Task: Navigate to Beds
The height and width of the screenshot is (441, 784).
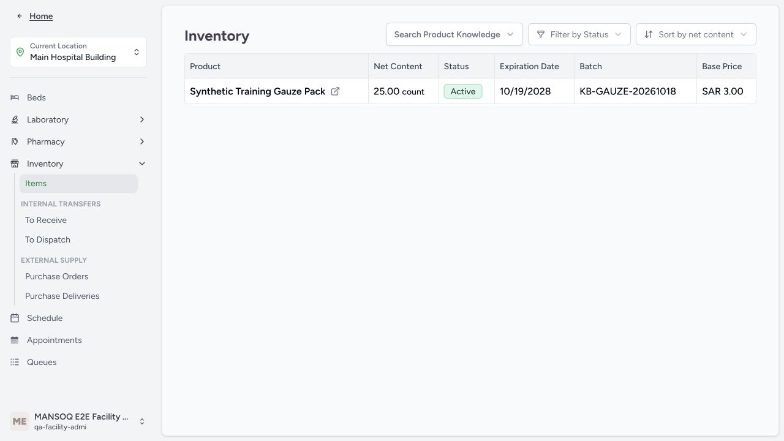Action: tap(36, 97)
